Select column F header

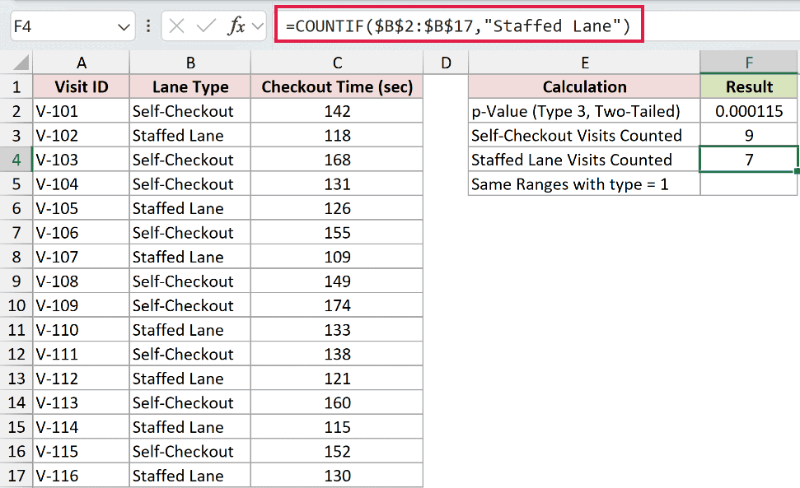click(749, 63)
